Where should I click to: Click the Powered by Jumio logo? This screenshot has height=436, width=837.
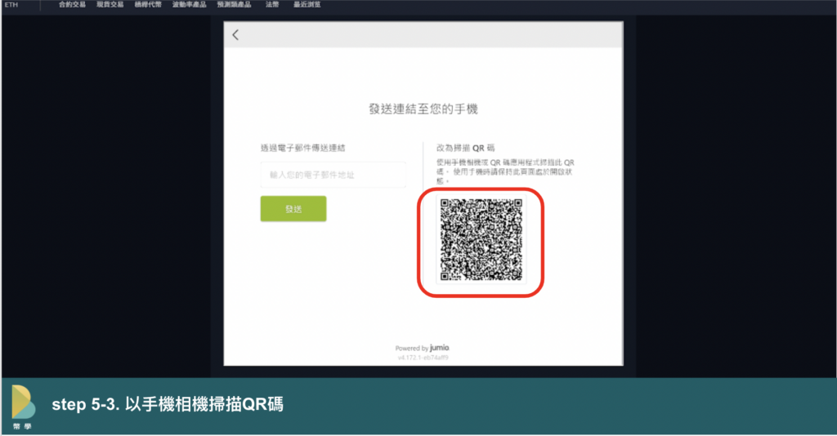423,348
